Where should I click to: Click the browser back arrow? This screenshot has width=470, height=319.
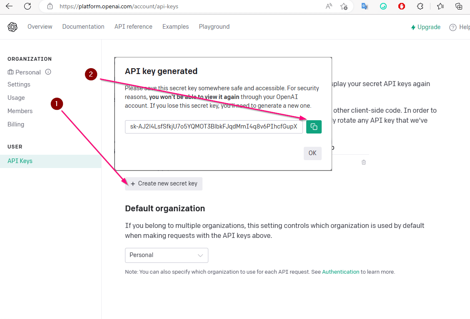pyautogui.click(x=9, y=6)
